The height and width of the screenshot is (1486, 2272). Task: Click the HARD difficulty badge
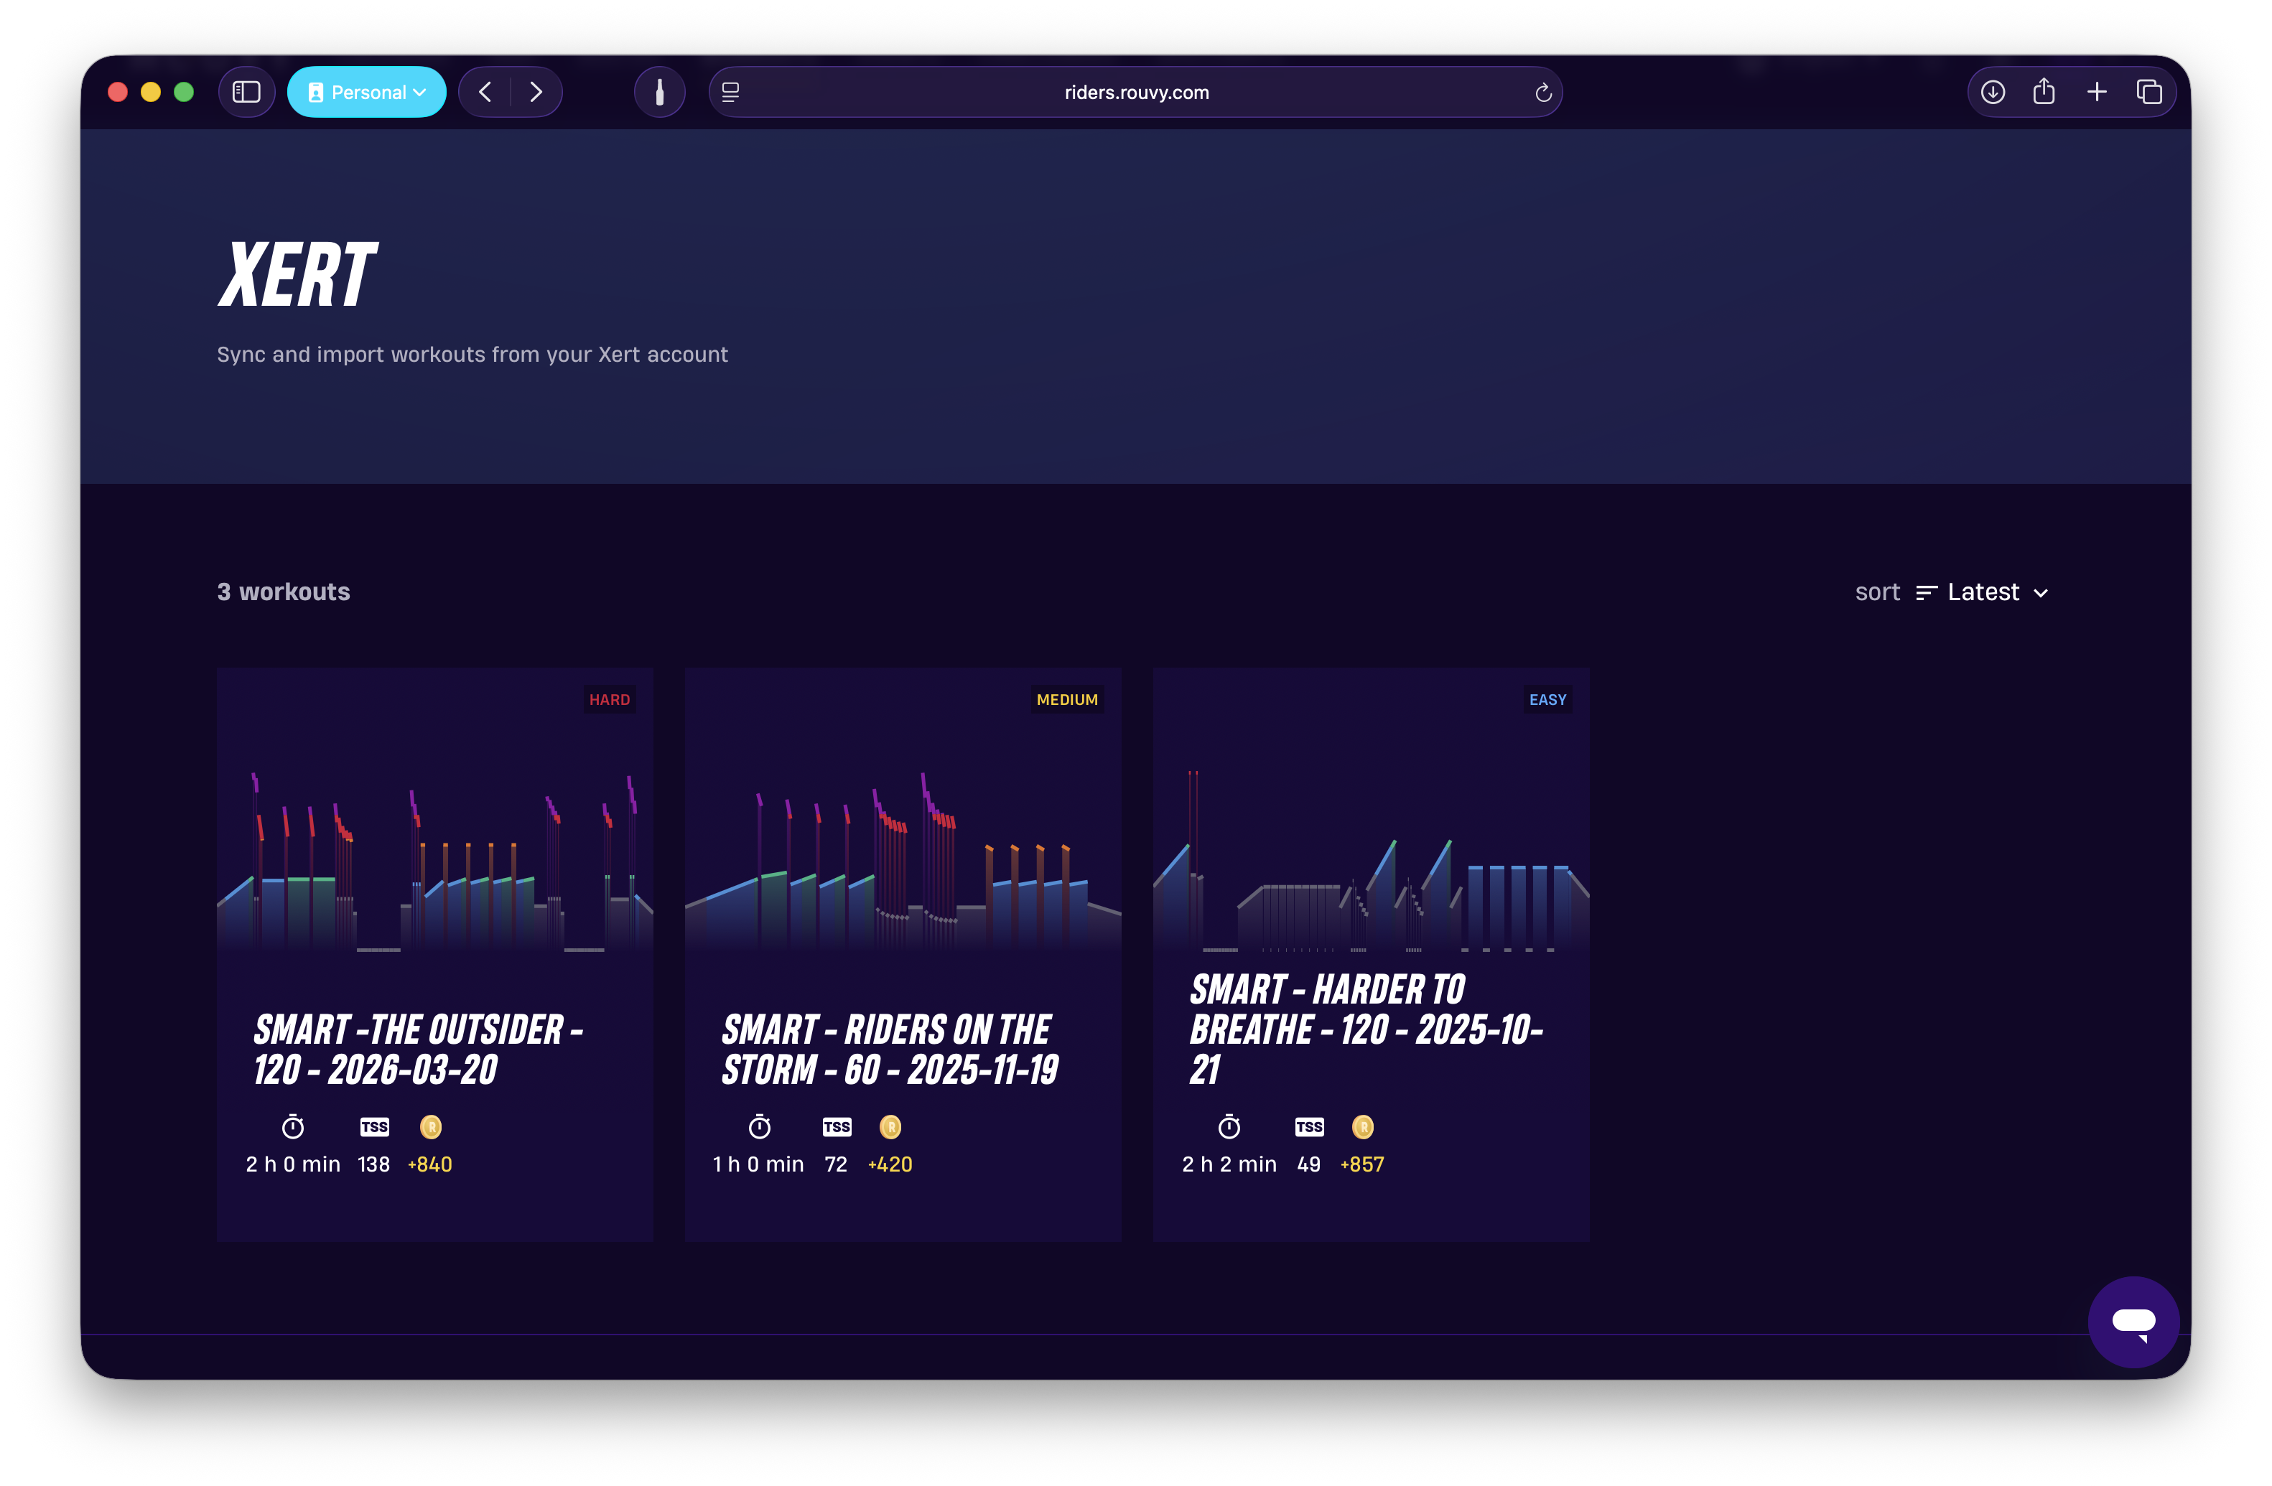tap(610, 700)
